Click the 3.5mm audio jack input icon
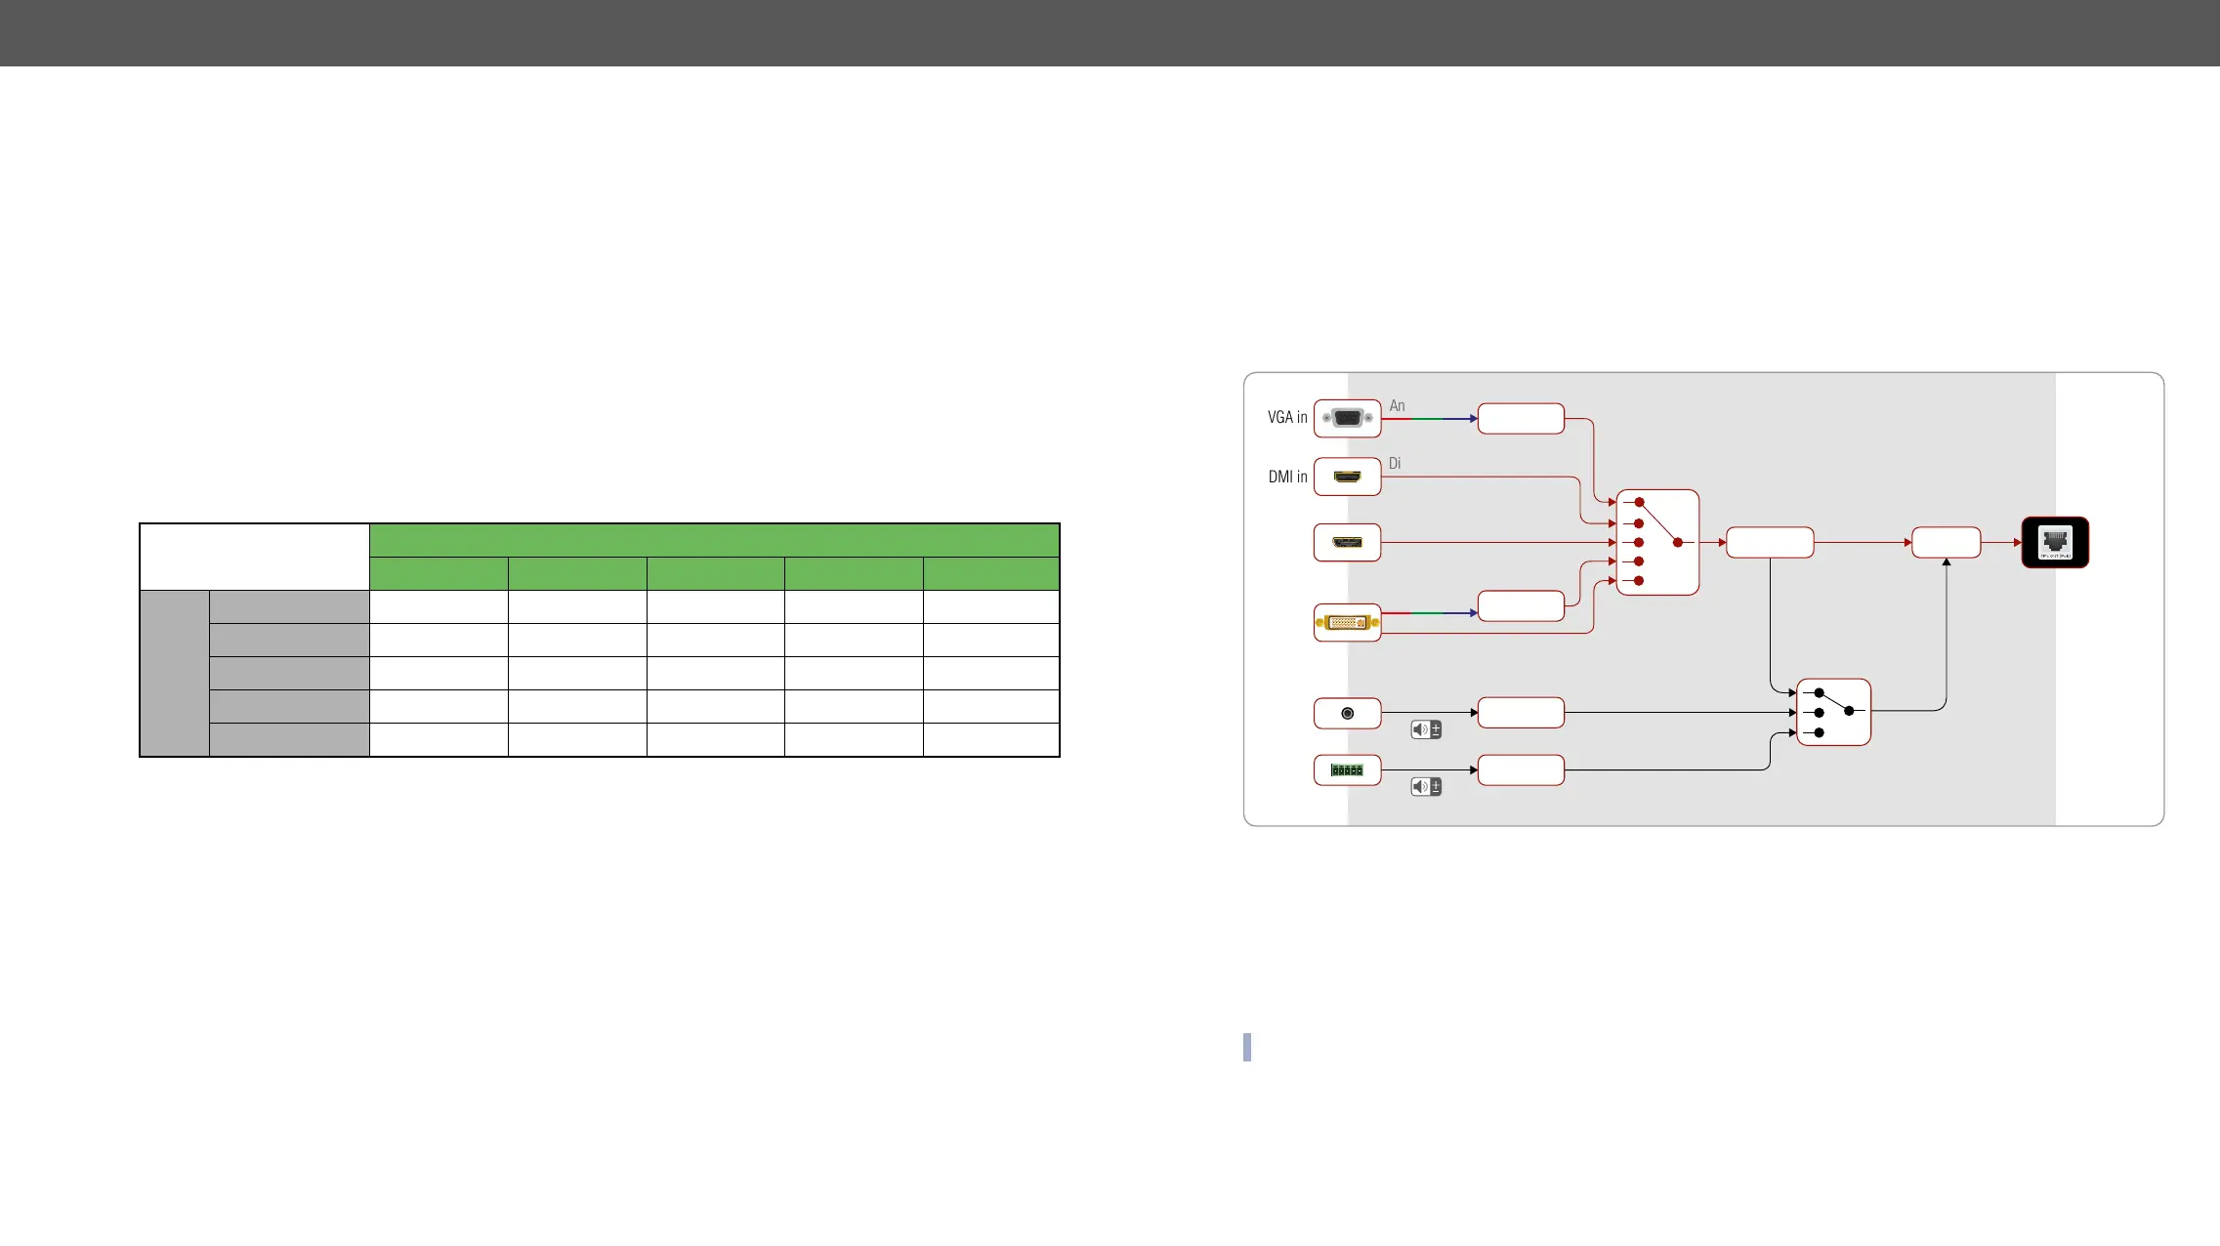This screenshot has height=1246, width=2220. point(1347,713)
